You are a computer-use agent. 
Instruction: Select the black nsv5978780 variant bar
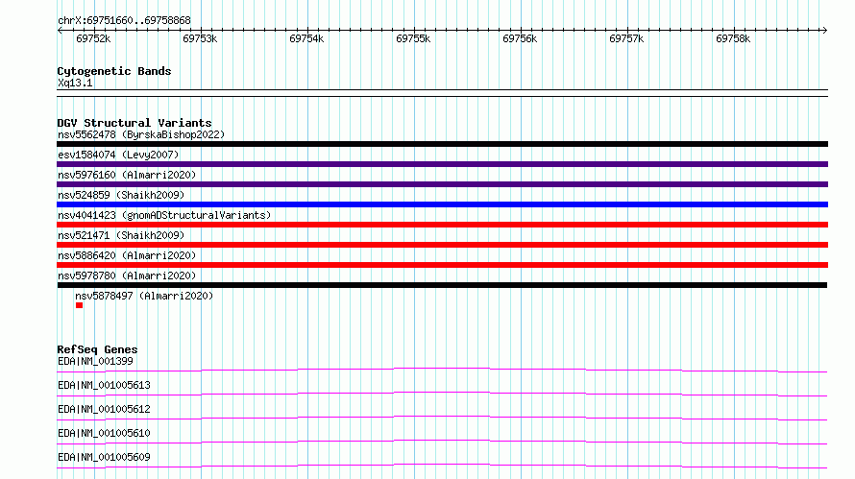coord(442,285)
